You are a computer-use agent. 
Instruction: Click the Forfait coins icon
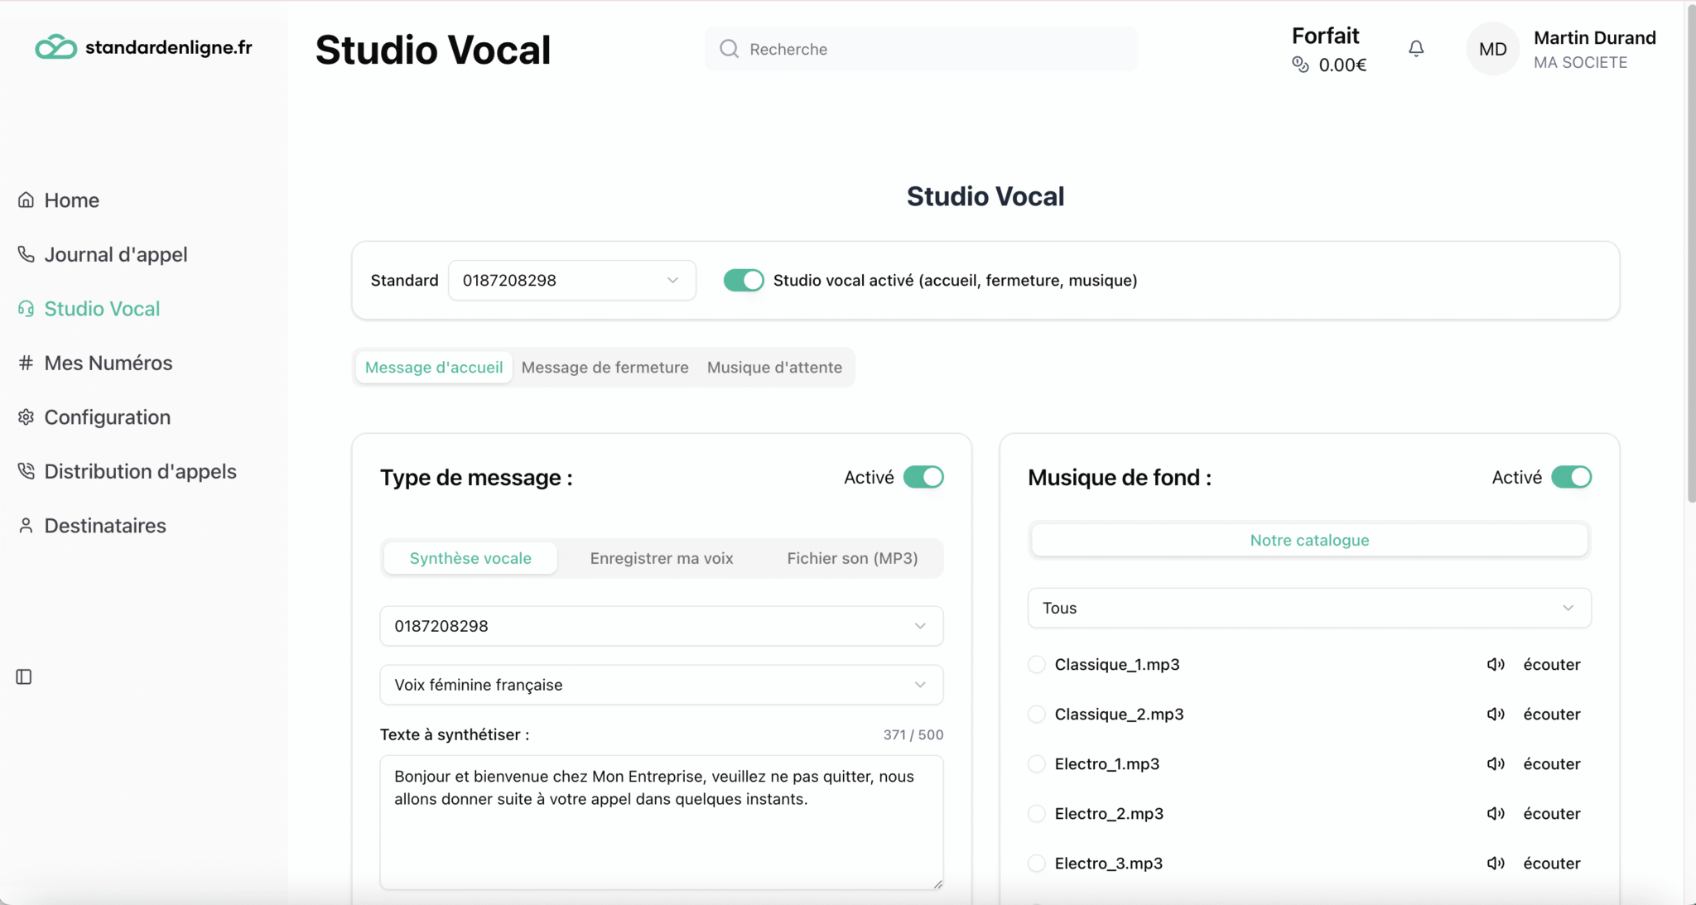pos(1300,65)
